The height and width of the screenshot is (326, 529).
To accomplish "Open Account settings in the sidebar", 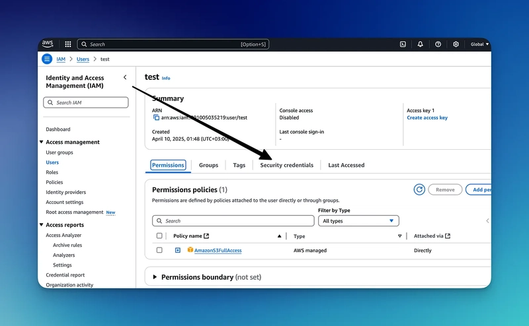I will (x=64, y=202).
